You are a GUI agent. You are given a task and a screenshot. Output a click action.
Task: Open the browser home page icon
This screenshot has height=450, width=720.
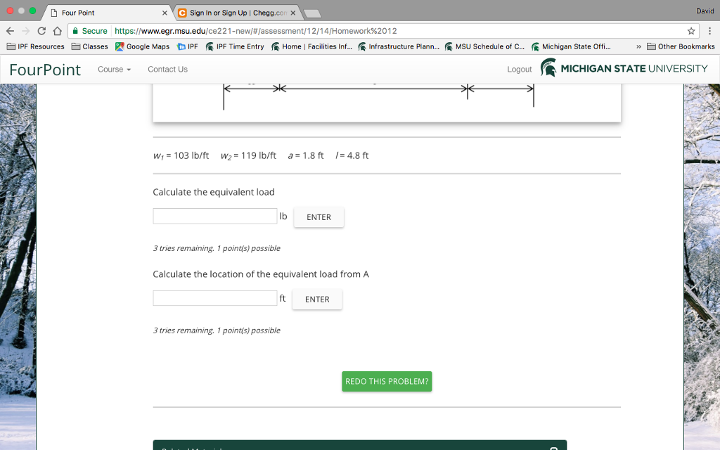tap(57, 31)
